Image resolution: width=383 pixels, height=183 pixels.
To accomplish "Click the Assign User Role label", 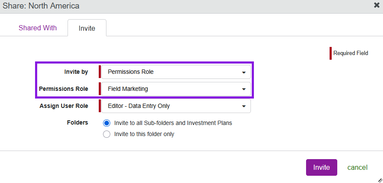I will [x=64, y=106].
